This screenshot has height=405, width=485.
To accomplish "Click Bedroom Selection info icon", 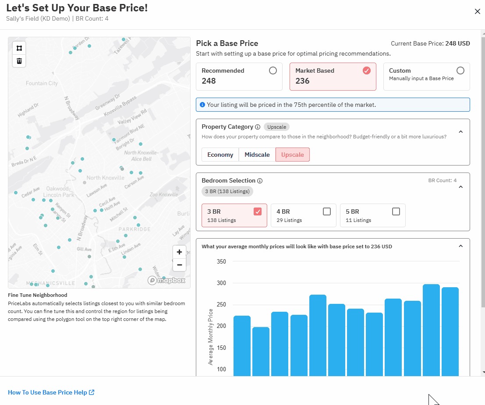I will (x=260, y=181).
